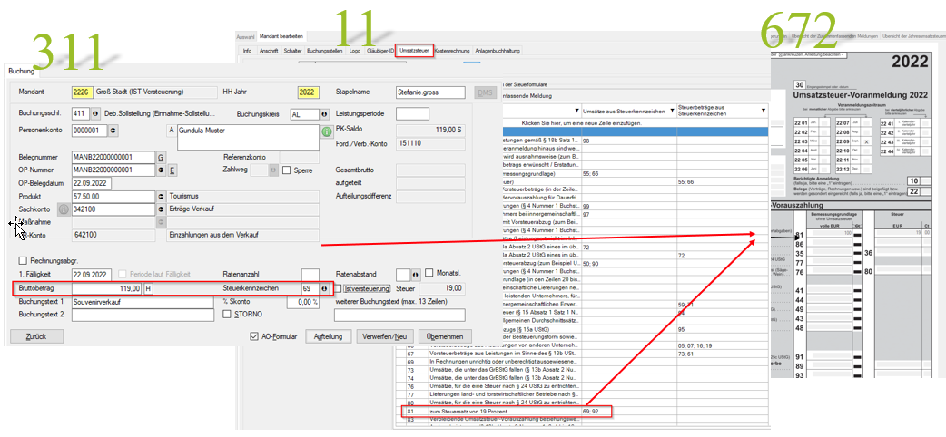
Task: Expand the Personenkonto dropdown
Action: pos(113,131)
